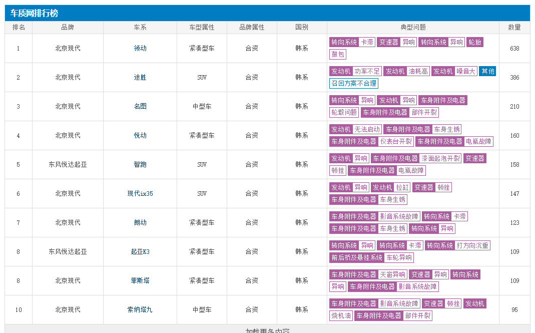Click the 品牌属性 column header

coord(252,28)
